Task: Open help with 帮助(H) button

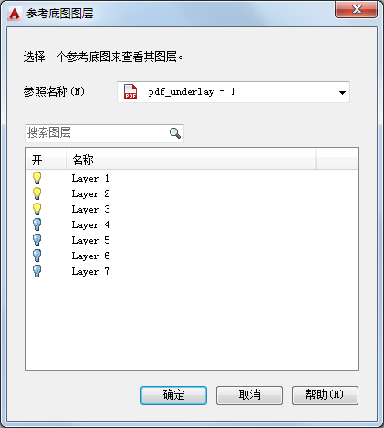Action: pyautogui.click(x=325, y=395)
